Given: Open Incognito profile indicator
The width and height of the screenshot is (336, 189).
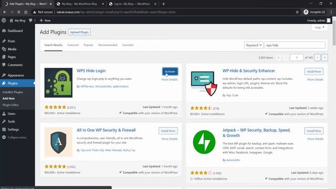Looking at the screenshot, I should click(x=314, y=12).
